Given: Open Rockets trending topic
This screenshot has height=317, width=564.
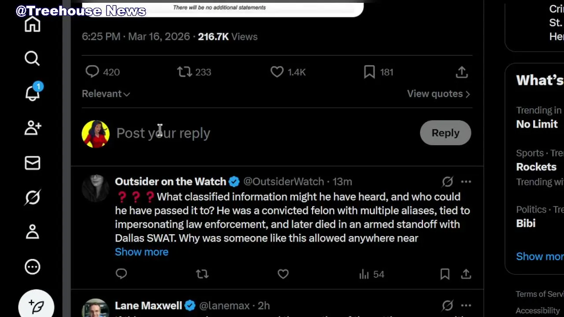Looking at the screenshot, I should point(536,167).
